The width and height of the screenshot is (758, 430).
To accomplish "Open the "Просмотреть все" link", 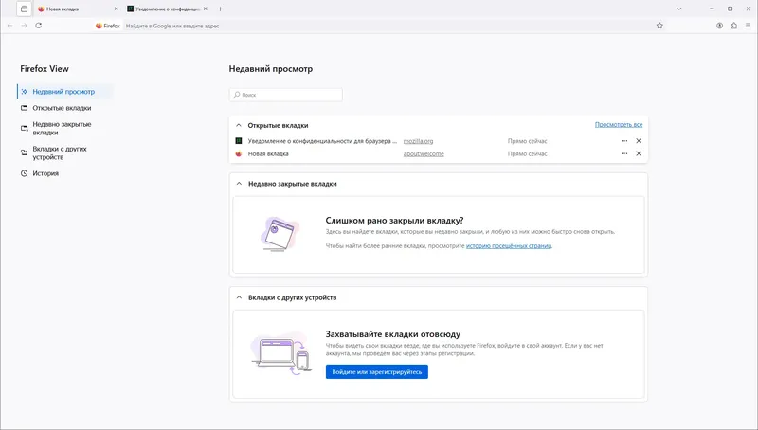I will click(619, 124).
